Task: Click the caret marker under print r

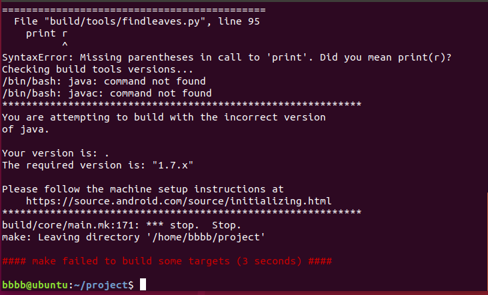Action: point(65,44)
